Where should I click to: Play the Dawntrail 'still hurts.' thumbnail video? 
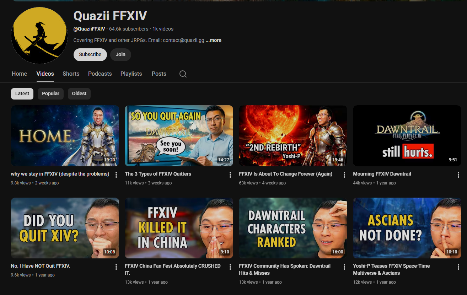click(407, 136)
